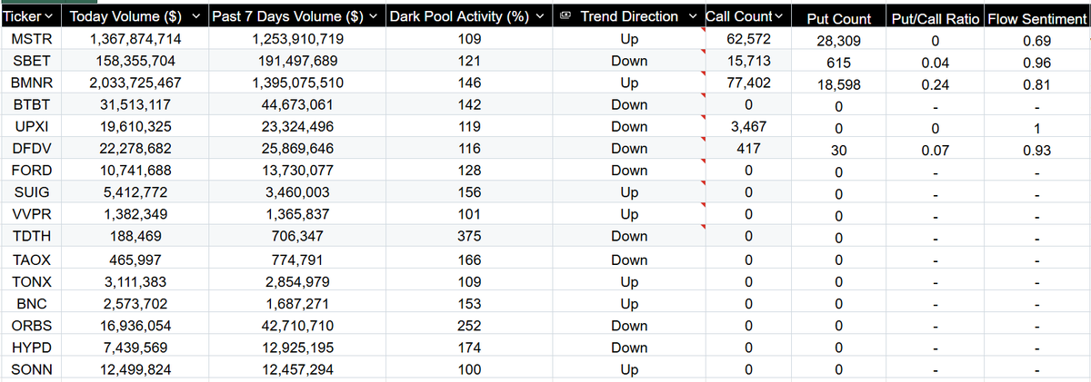Click the 1,367,874,714 today volume cell

(x=135, y=39)
